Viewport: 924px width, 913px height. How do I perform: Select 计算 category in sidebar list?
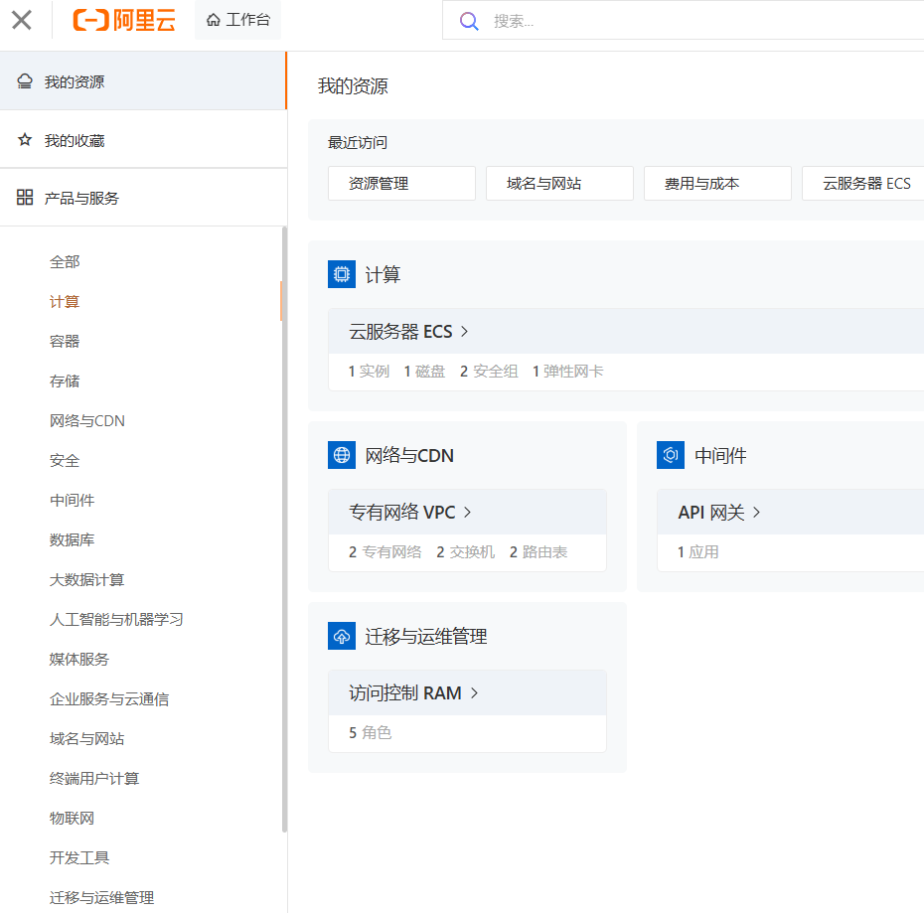65,302
